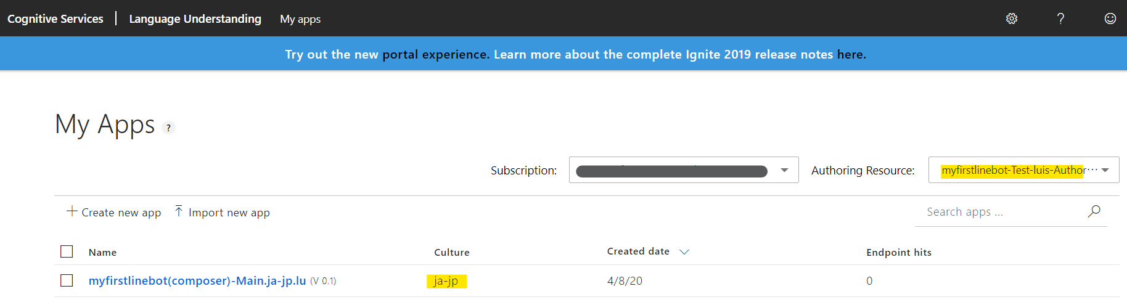Open the feedback smiley face icon
1127x302 pixels.
pyautogui.click(x=1110, y=18)
